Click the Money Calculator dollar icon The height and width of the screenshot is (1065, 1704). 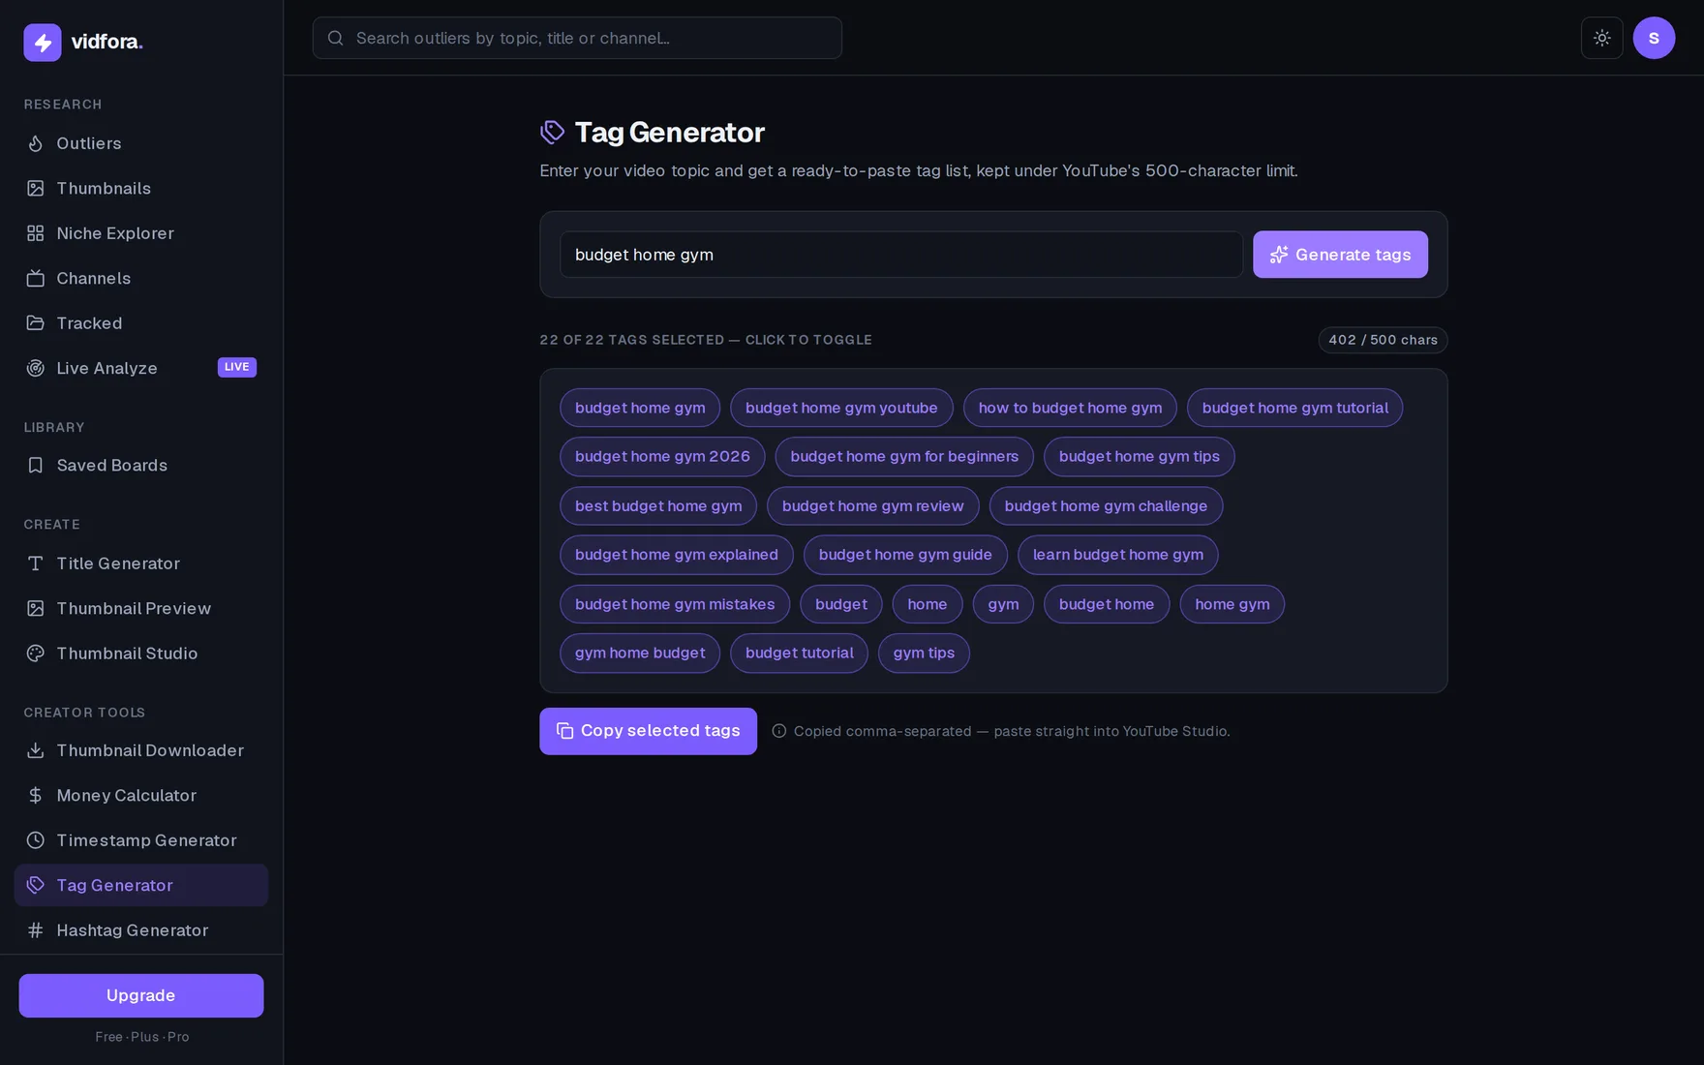[x=36, y=795]
